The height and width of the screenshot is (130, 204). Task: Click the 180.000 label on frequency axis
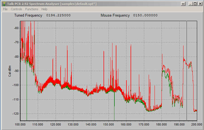coord(161,124)
